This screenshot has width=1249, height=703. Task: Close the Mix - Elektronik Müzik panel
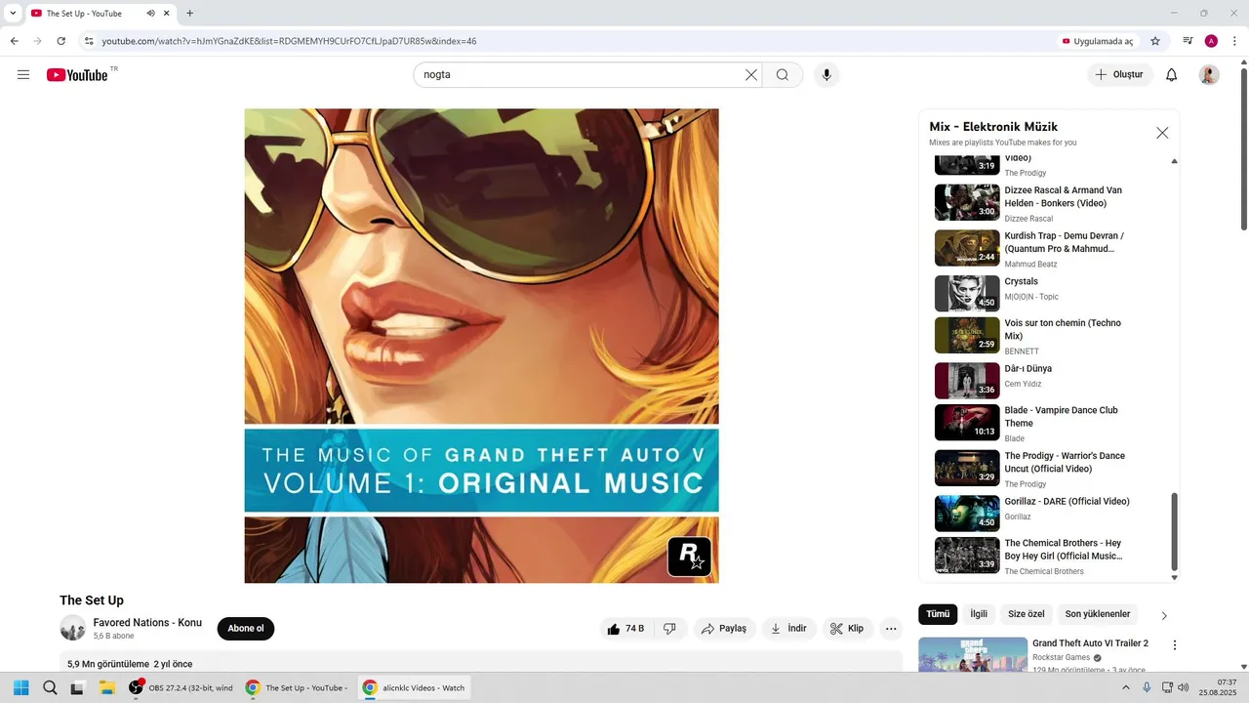(1162, 133)
